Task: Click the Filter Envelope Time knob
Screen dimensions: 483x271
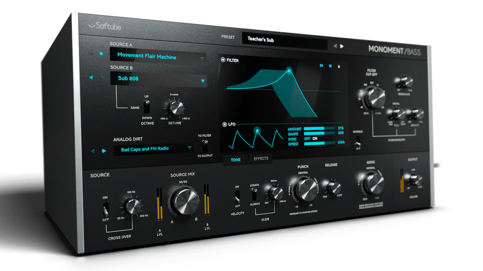Action: 397,113
